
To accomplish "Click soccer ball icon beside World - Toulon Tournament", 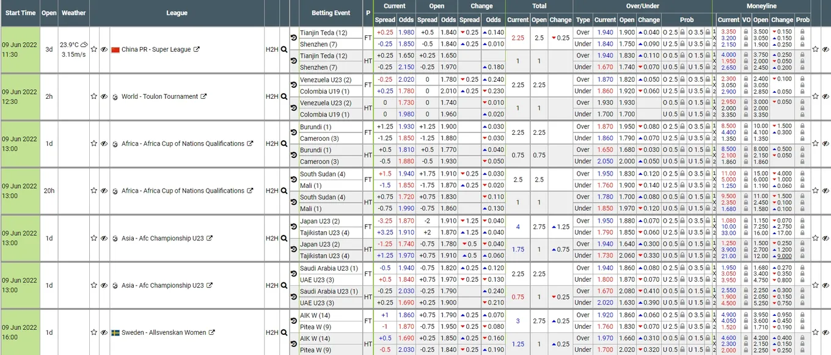I will (x=115, y=96).
